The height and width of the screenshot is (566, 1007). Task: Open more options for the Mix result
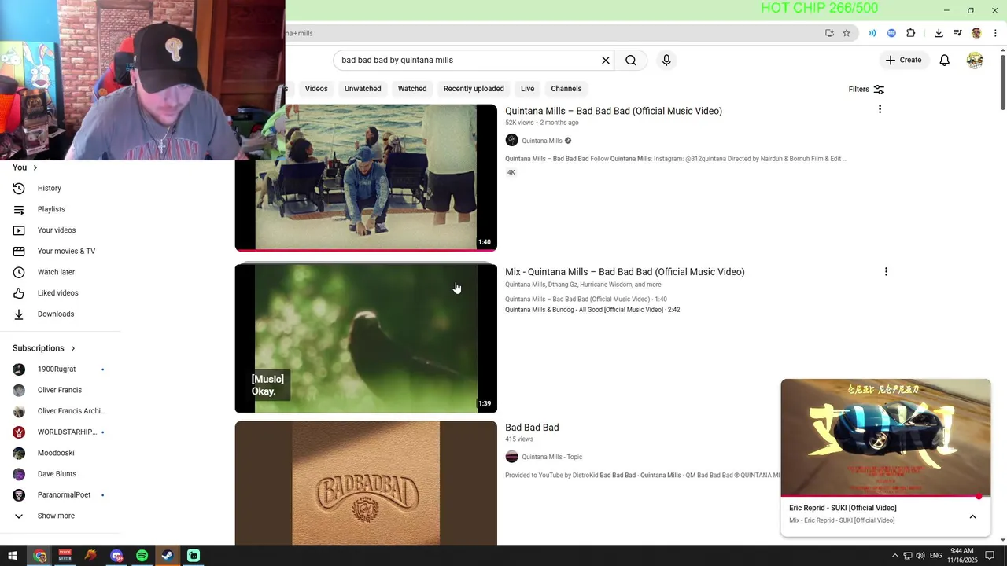point(886,272)
